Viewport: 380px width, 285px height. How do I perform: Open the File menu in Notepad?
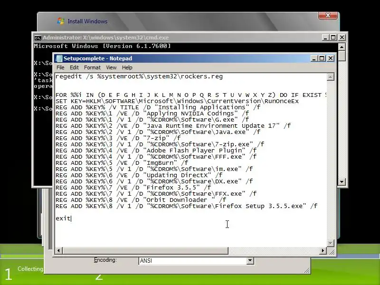tap(60, 67)
